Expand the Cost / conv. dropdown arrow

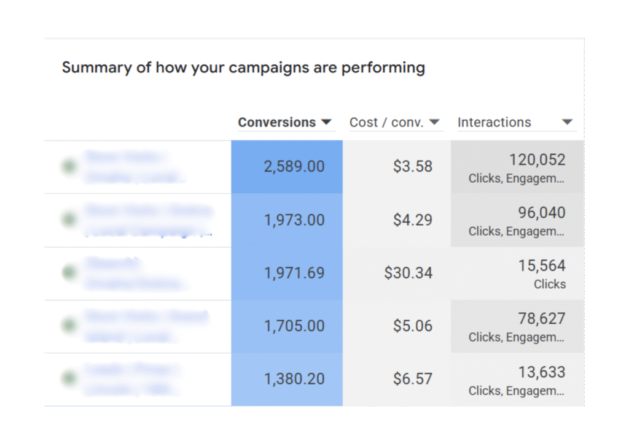pos(434,122)
